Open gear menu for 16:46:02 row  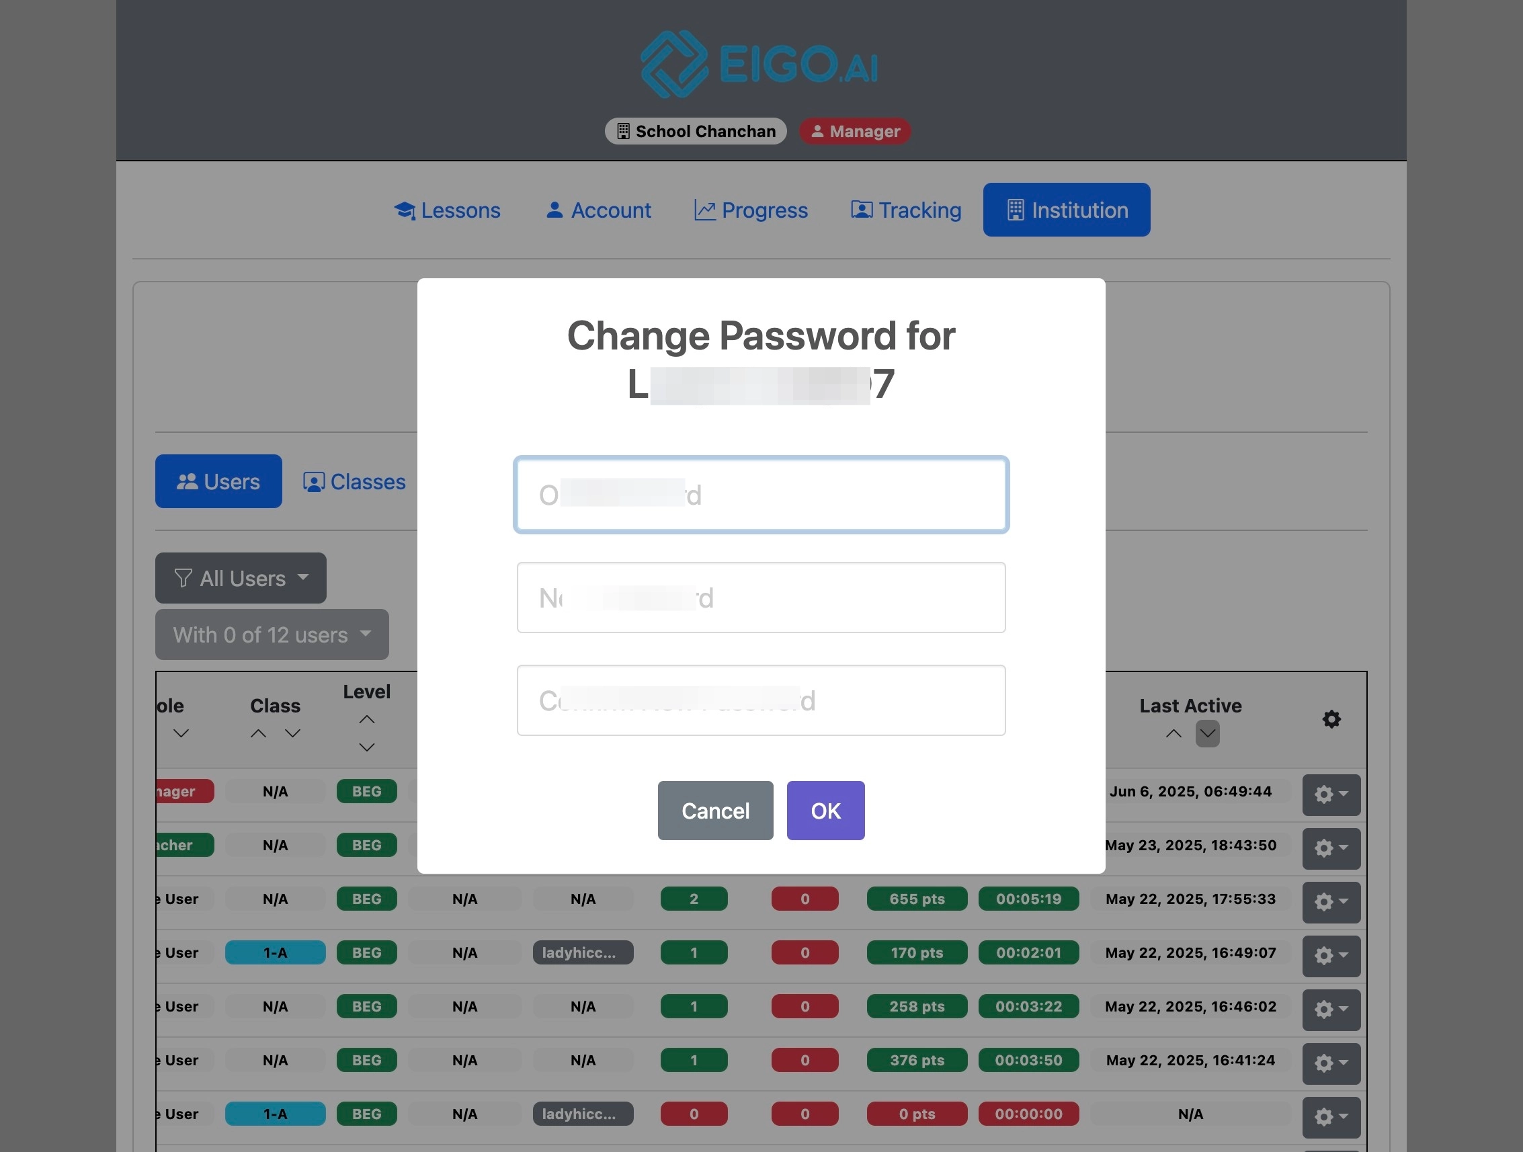click(1331, 1010)
